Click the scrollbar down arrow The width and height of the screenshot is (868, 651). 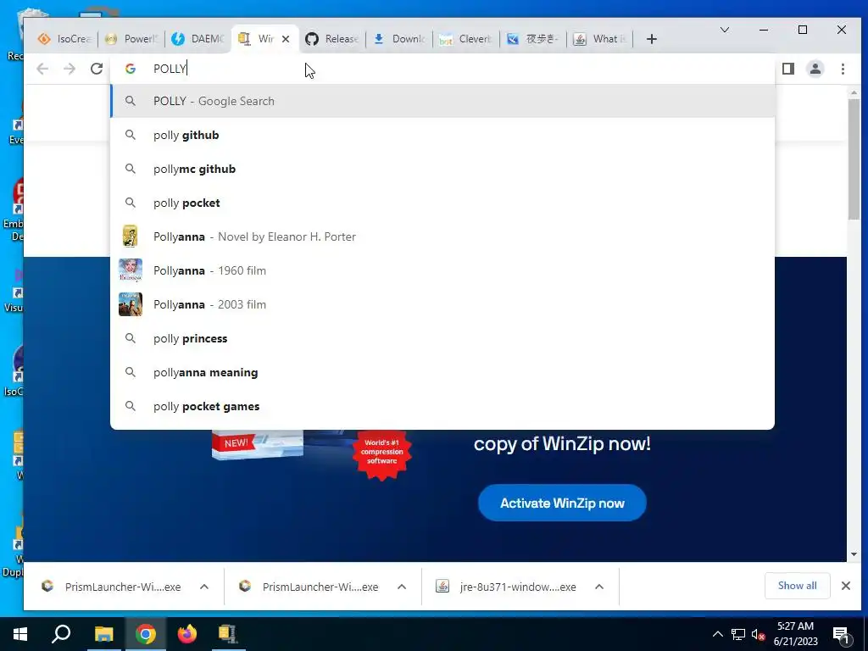pyautogui.click(x=854, y=554)
